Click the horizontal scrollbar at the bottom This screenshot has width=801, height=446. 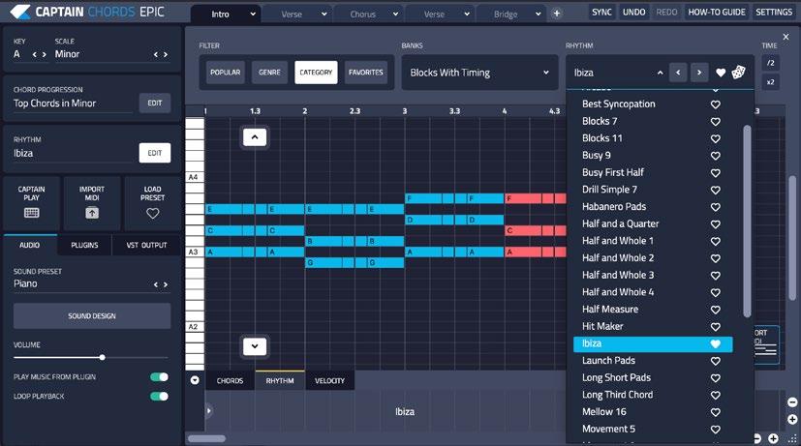click(x=207, y=438)
